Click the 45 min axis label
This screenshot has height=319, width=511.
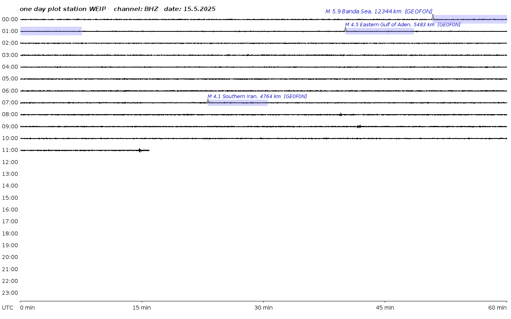click(x=385, y=308)
